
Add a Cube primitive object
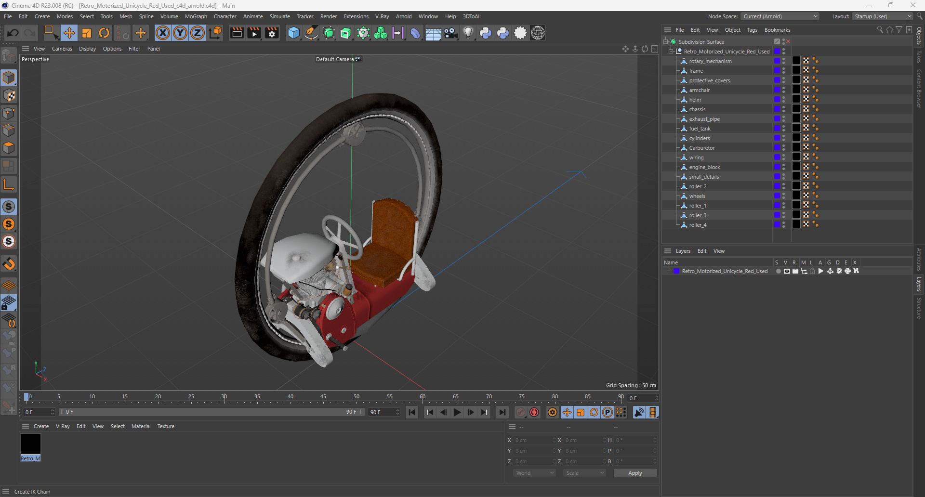coord(293,33)
